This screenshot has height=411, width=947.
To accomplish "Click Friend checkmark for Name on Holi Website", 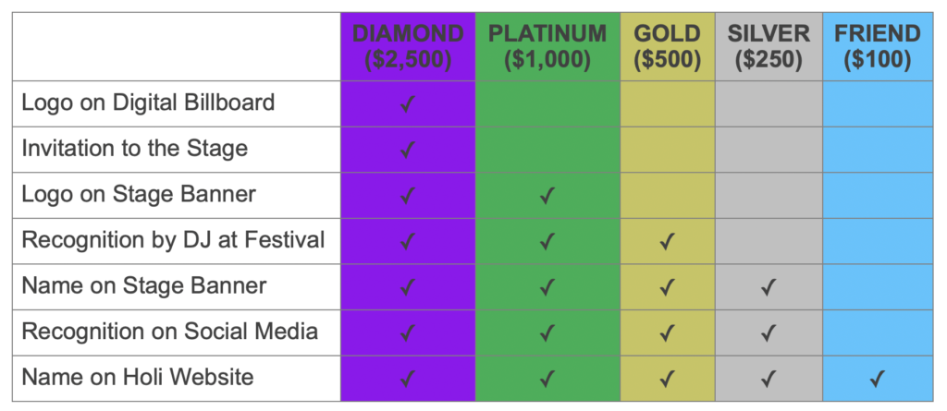I will pyautogui.click(x=877, y=379).
